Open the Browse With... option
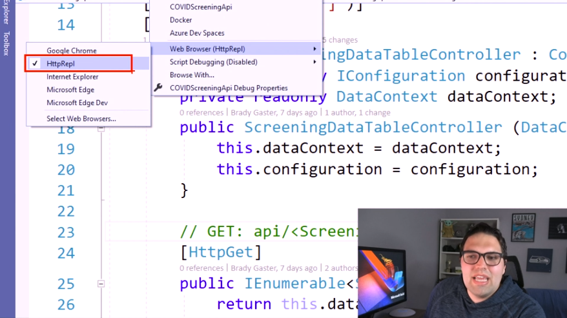Viewport: 567px width, 318px height. click(x=192, y=75)
